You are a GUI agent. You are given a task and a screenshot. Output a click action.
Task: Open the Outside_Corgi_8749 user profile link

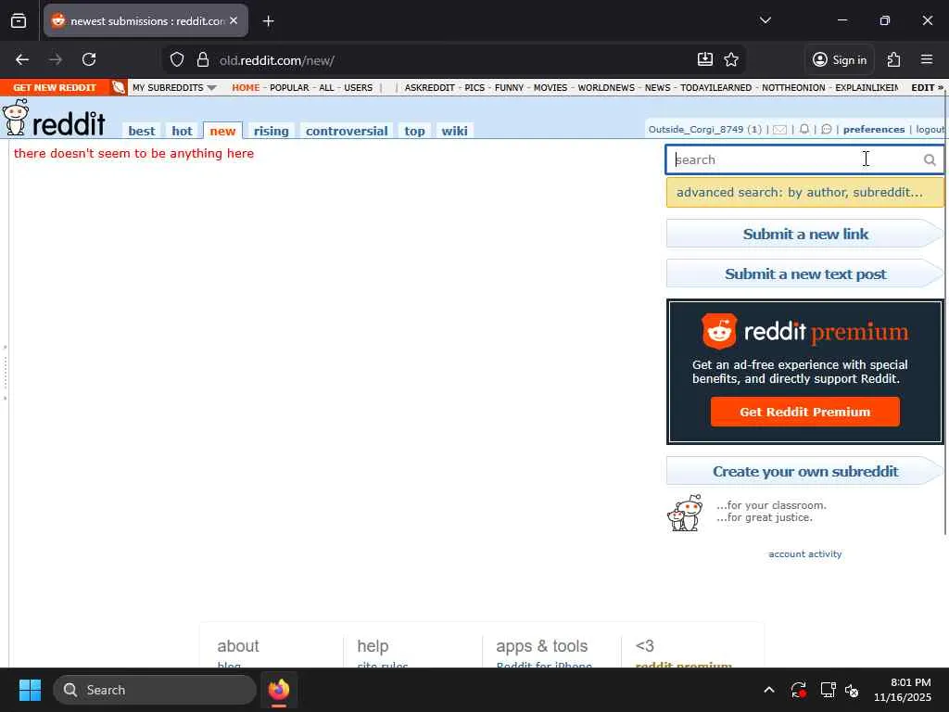tap(695, 130)
